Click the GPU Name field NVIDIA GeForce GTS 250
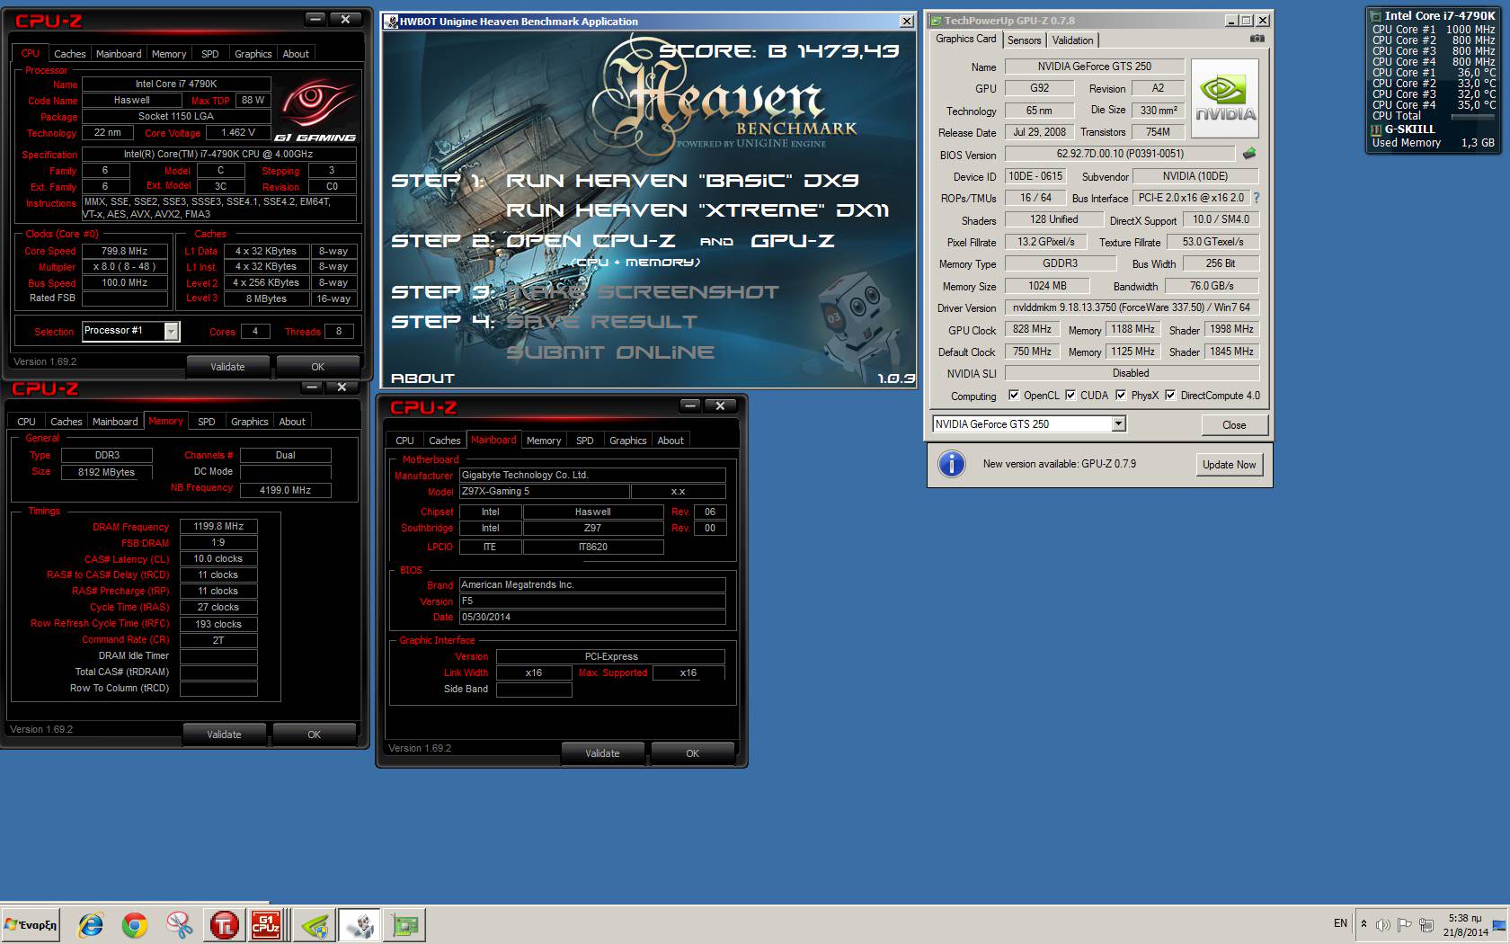The height and width of the screenshot is (944, 1510). (x=1094, y=67)
